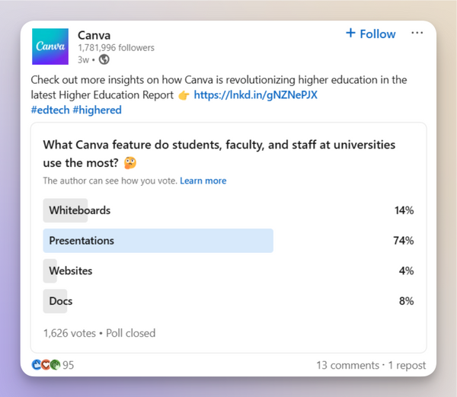Click the #edtech hashtag
457x397 pixels.
[x=50, y=110]
